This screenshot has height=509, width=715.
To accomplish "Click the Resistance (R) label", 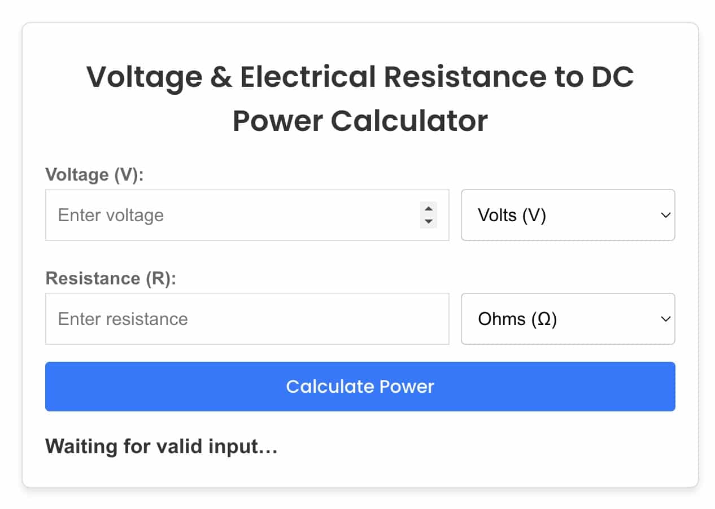I will tap(111, 278).
